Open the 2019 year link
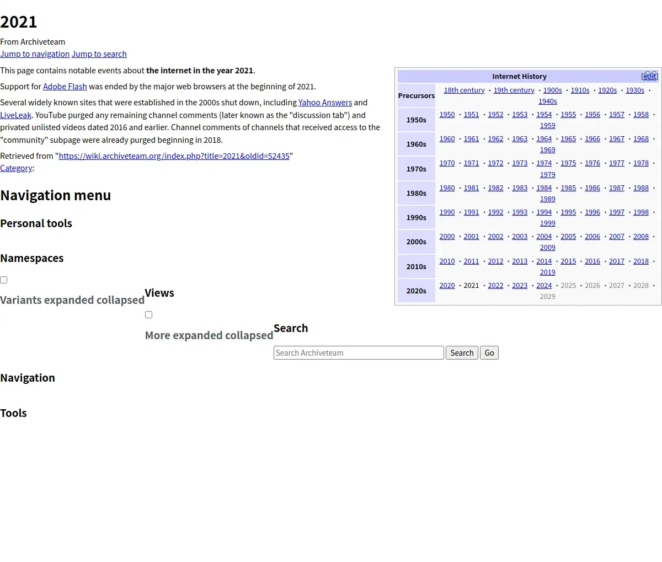This screenshot has width=662, height=562. pos(548,272)
